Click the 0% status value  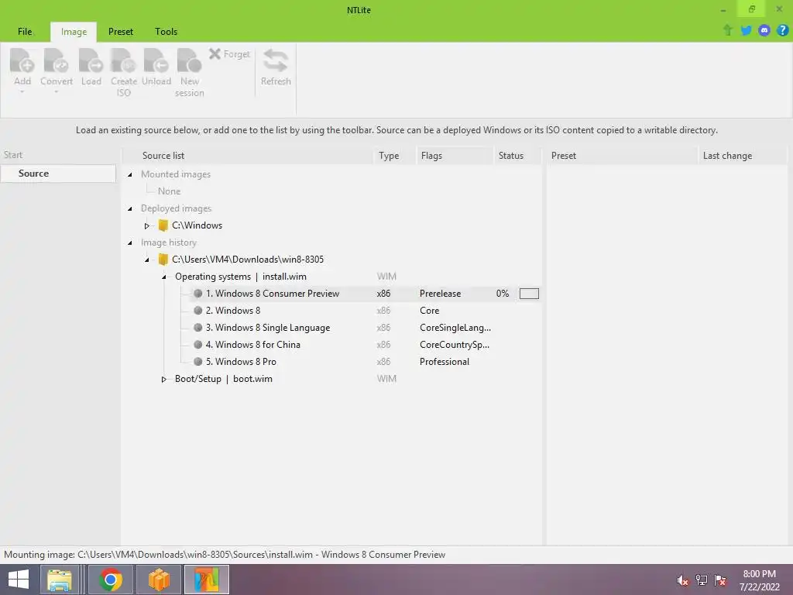coord(502,294)
